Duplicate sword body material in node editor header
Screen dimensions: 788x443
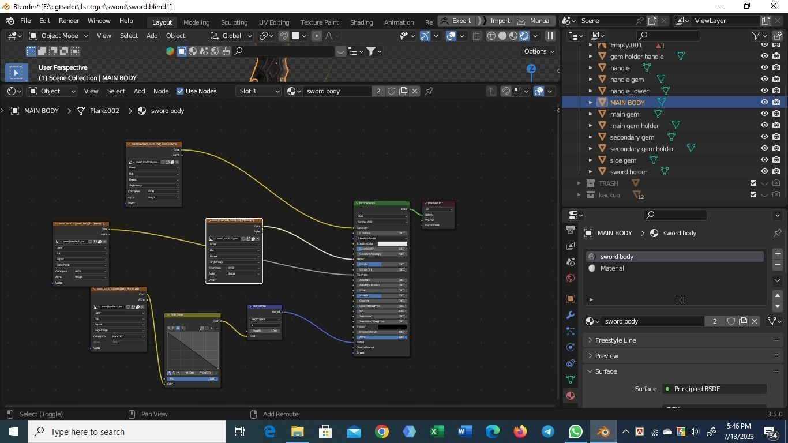(403, 91)
